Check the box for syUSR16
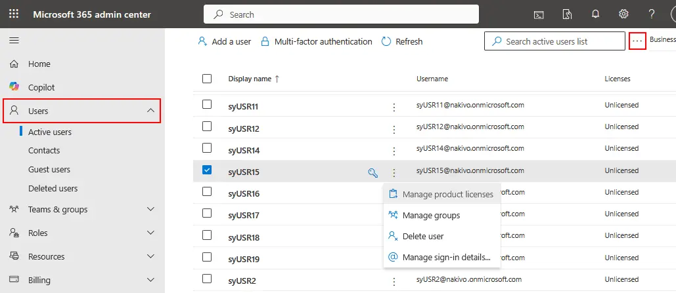Image resolution: width=676 pixels, height=293 pixels. tap(207, 191)
